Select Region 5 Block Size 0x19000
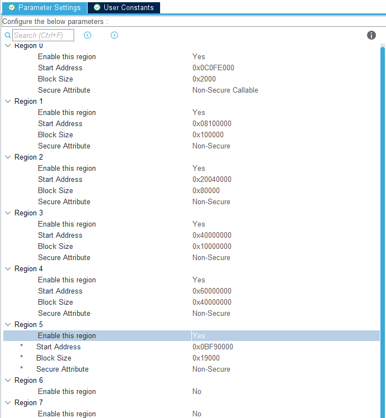The height and width of the screenshot is (418, 386). click(x=206, y=358)
